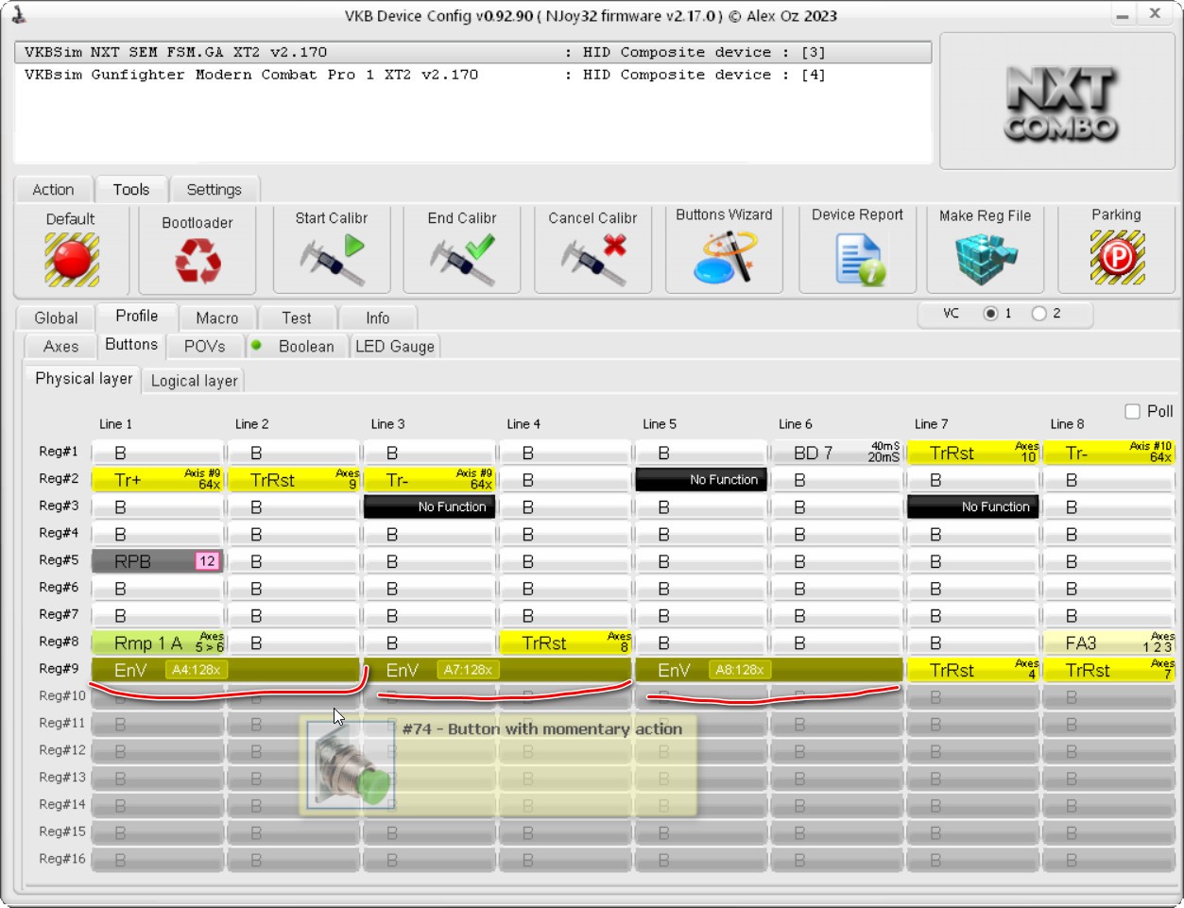
Task: Enable the Poll checkbox
Action: [1132, 411]
